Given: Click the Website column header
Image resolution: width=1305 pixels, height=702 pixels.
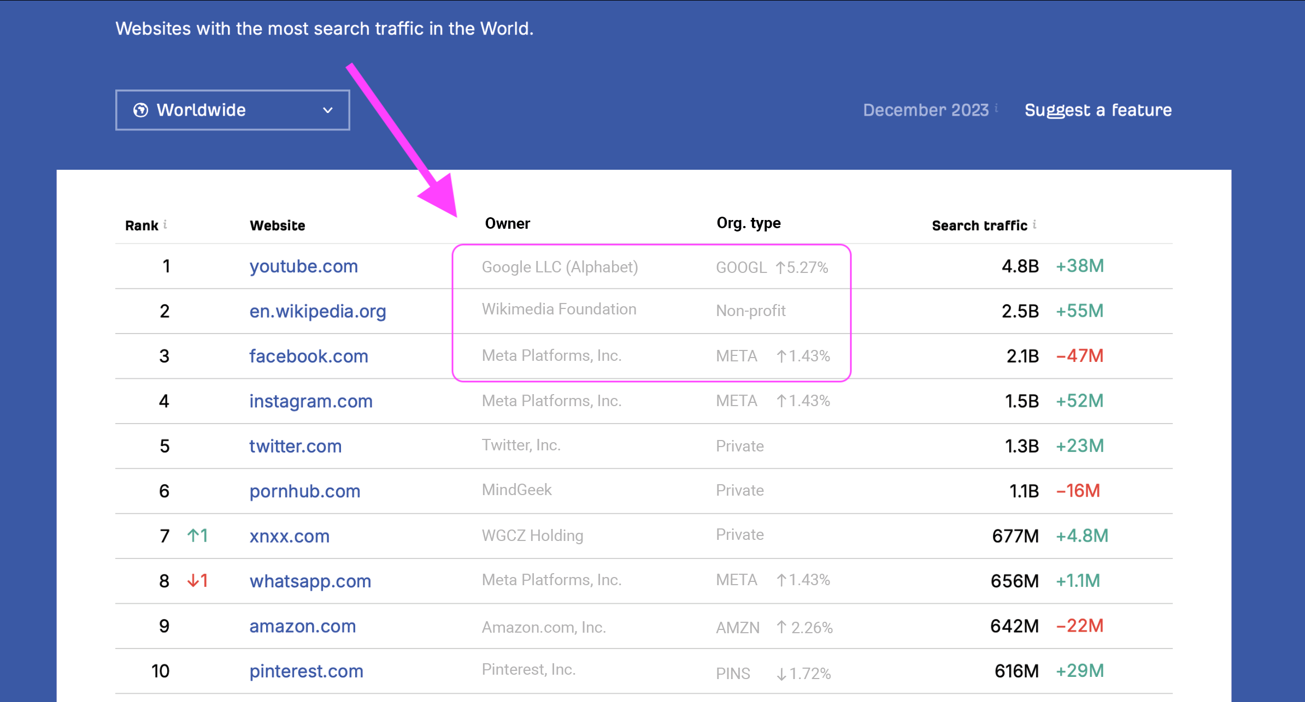Looking at the screenshot, I should (278, 225).
